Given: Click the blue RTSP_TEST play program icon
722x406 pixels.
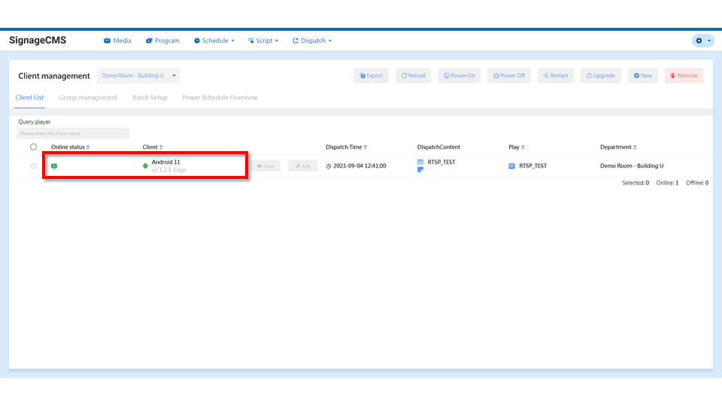Looking at the screenshot, I should coord(512,165).
